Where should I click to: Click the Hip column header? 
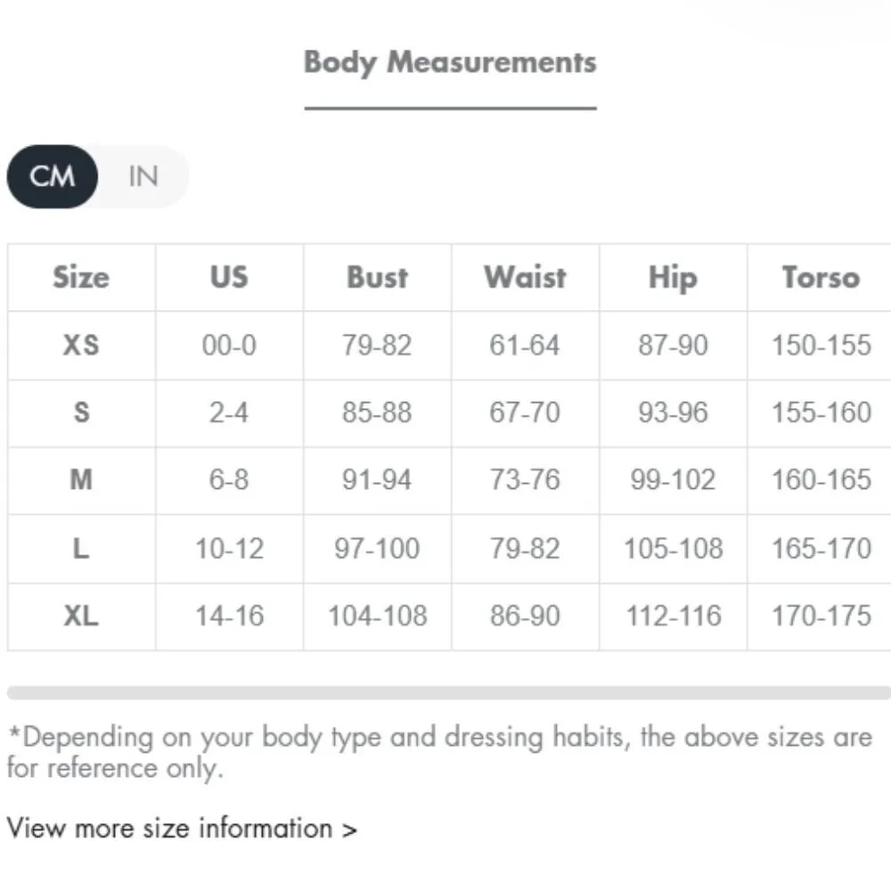coord(673,277)
